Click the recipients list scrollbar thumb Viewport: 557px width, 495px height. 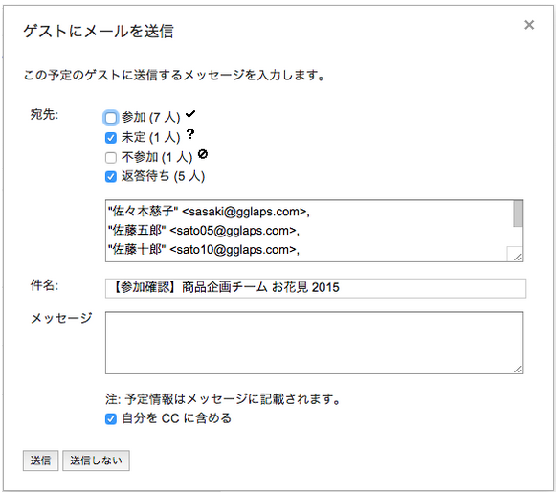[518, 214]
